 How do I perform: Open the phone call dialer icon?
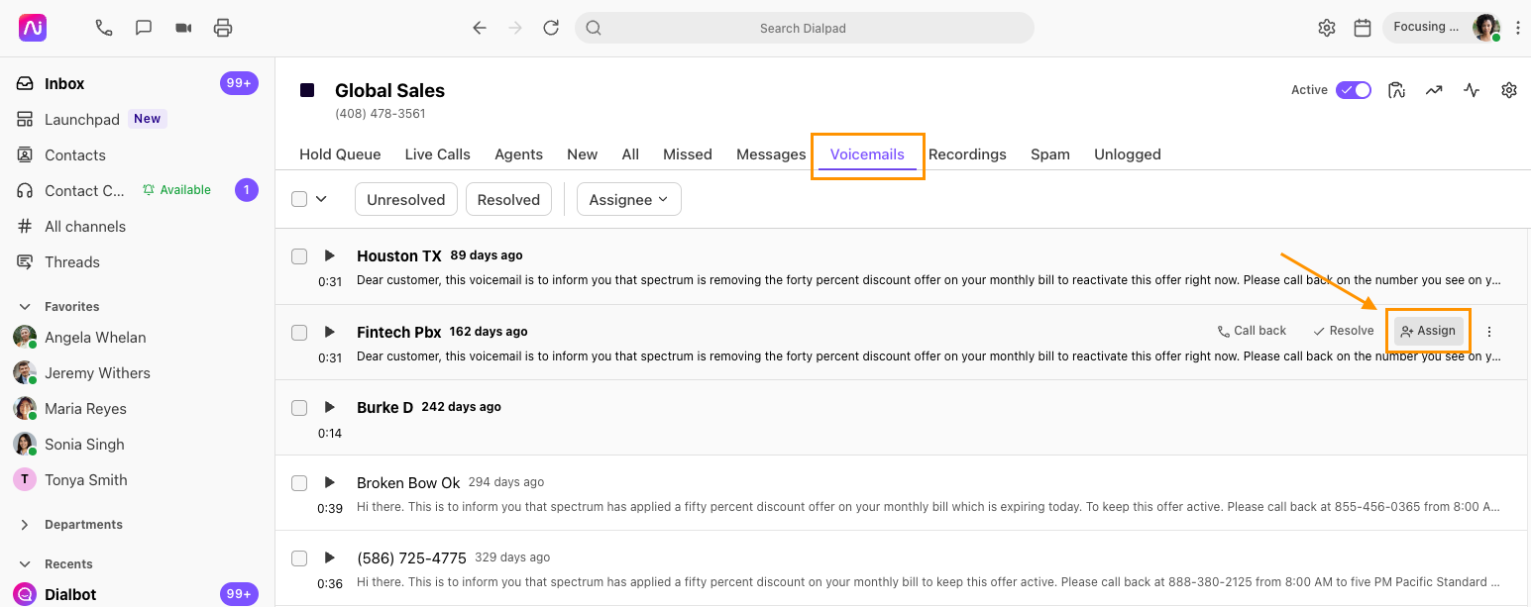(x=104, y=28)
